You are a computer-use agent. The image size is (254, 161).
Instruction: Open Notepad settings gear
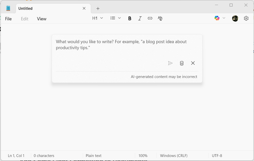(x=246, y=18)
